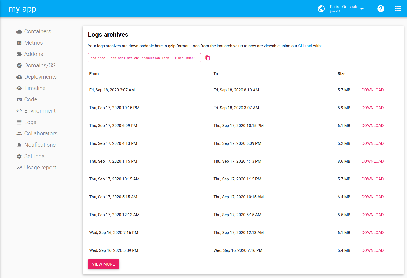Download the 5.5 MB archive
407x278 pixels.
372,215
